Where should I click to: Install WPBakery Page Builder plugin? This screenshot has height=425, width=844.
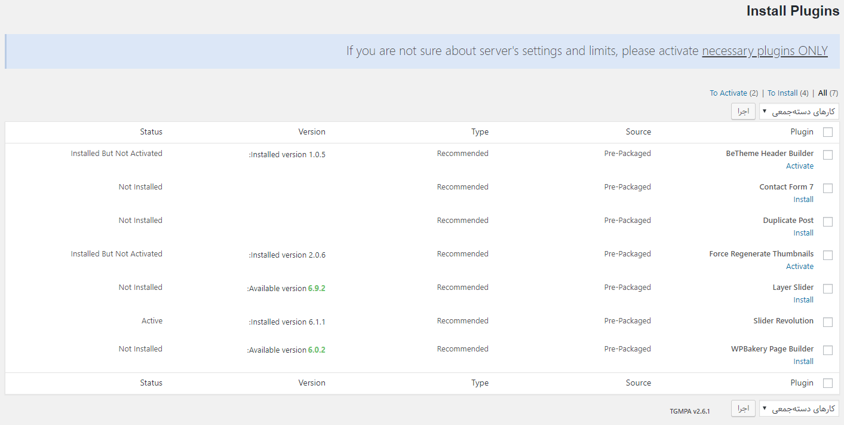[x=803, y=362]
